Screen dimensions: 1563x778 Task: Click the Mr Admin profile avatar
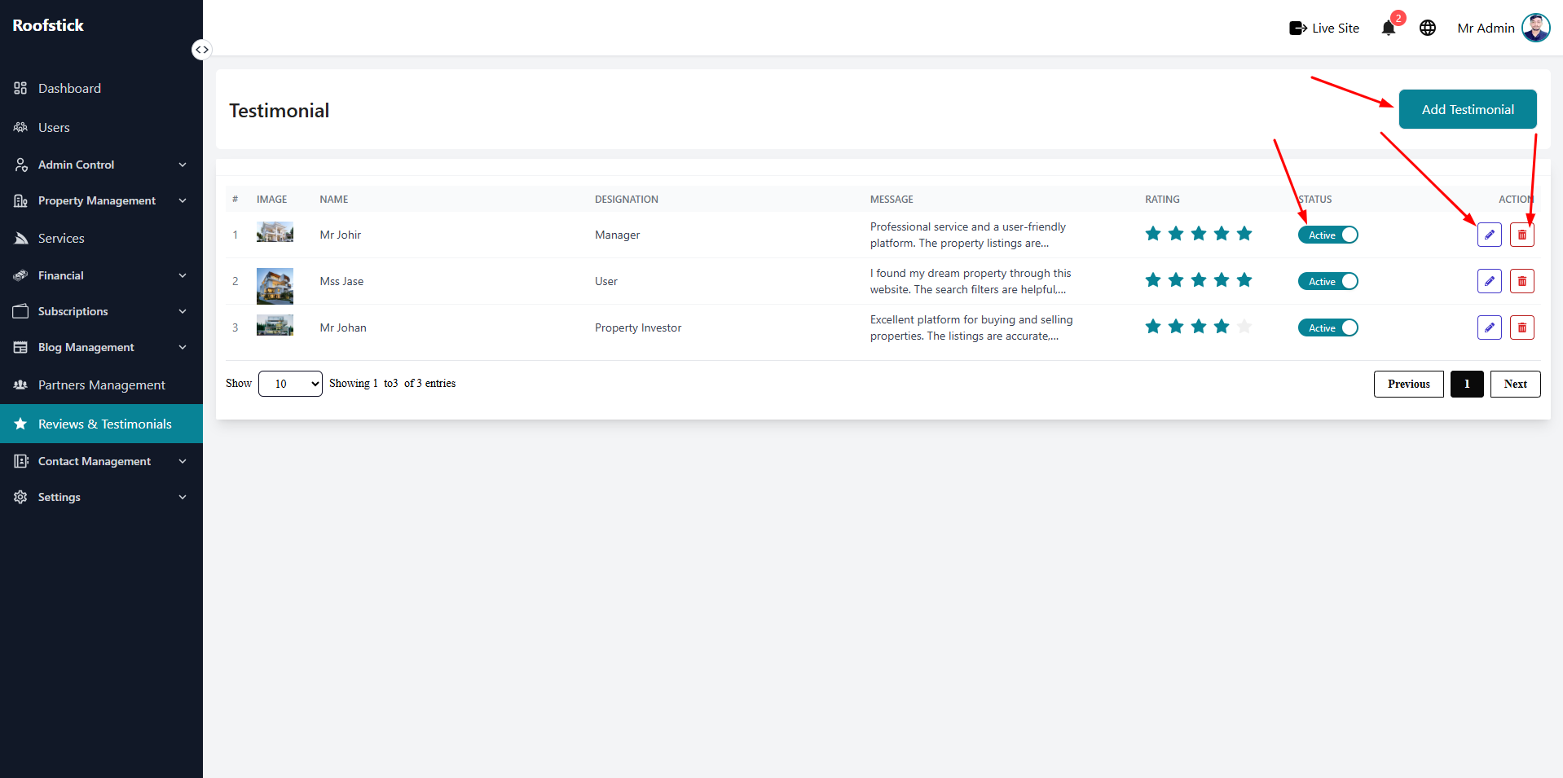[1535, 28]
